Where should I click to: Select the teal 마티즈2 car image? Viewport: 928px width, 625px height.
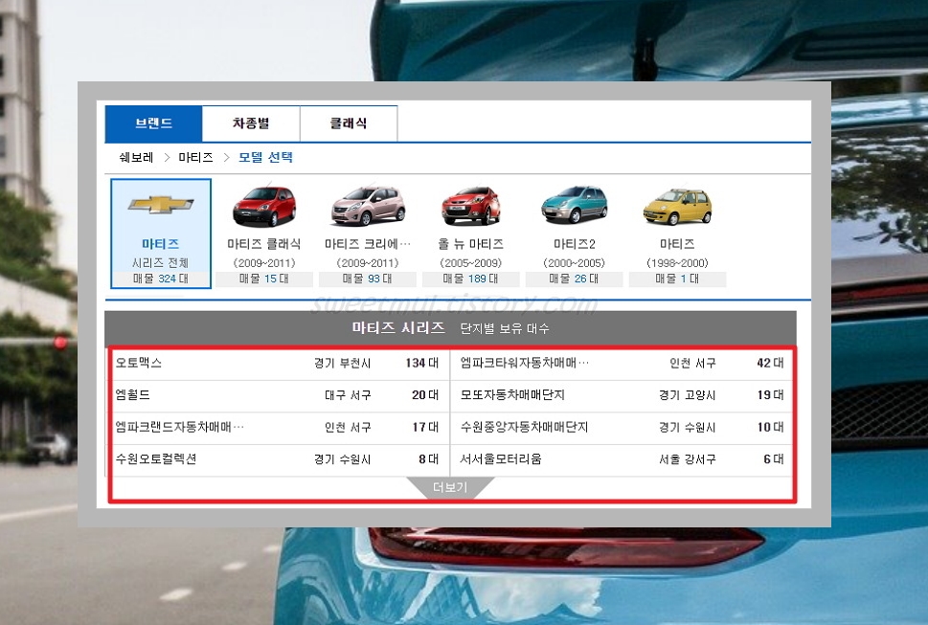click(x=574, y=205)
